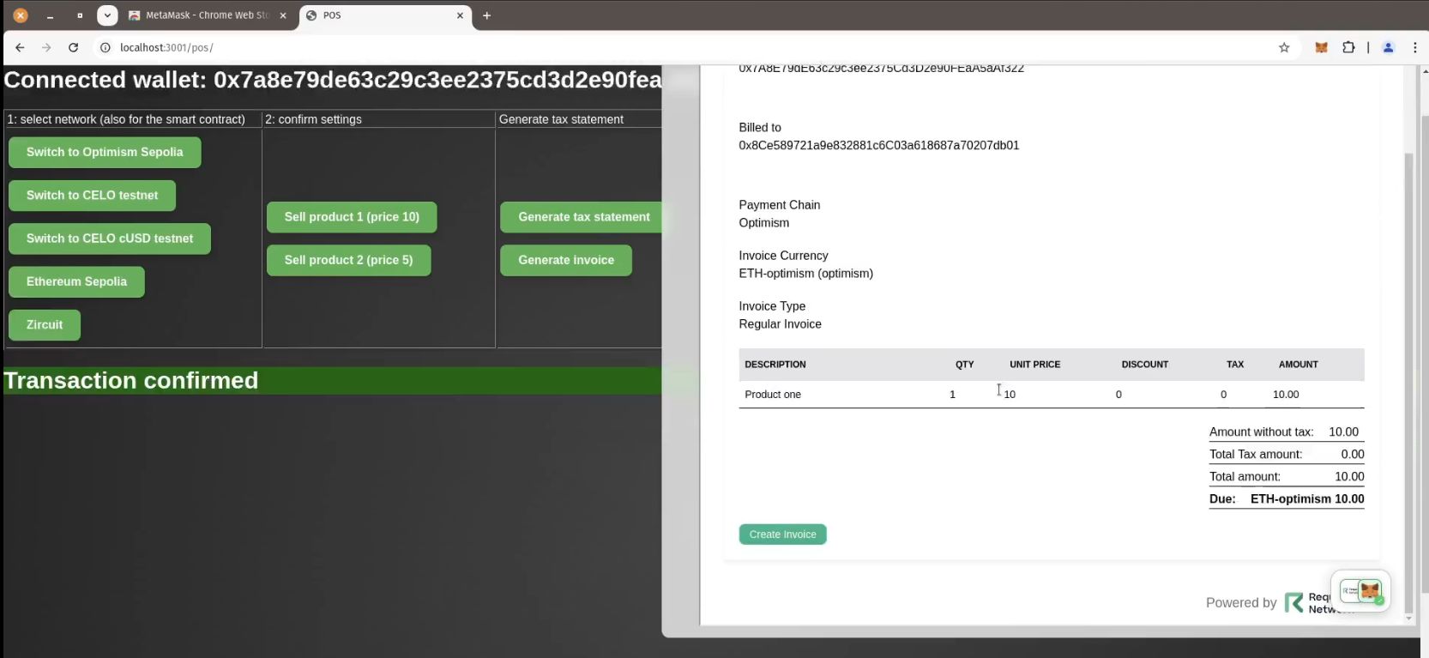The image size is (1429, 658).
Task: Click the 'Optimism' payment chain value
Action: coord(764,223)
